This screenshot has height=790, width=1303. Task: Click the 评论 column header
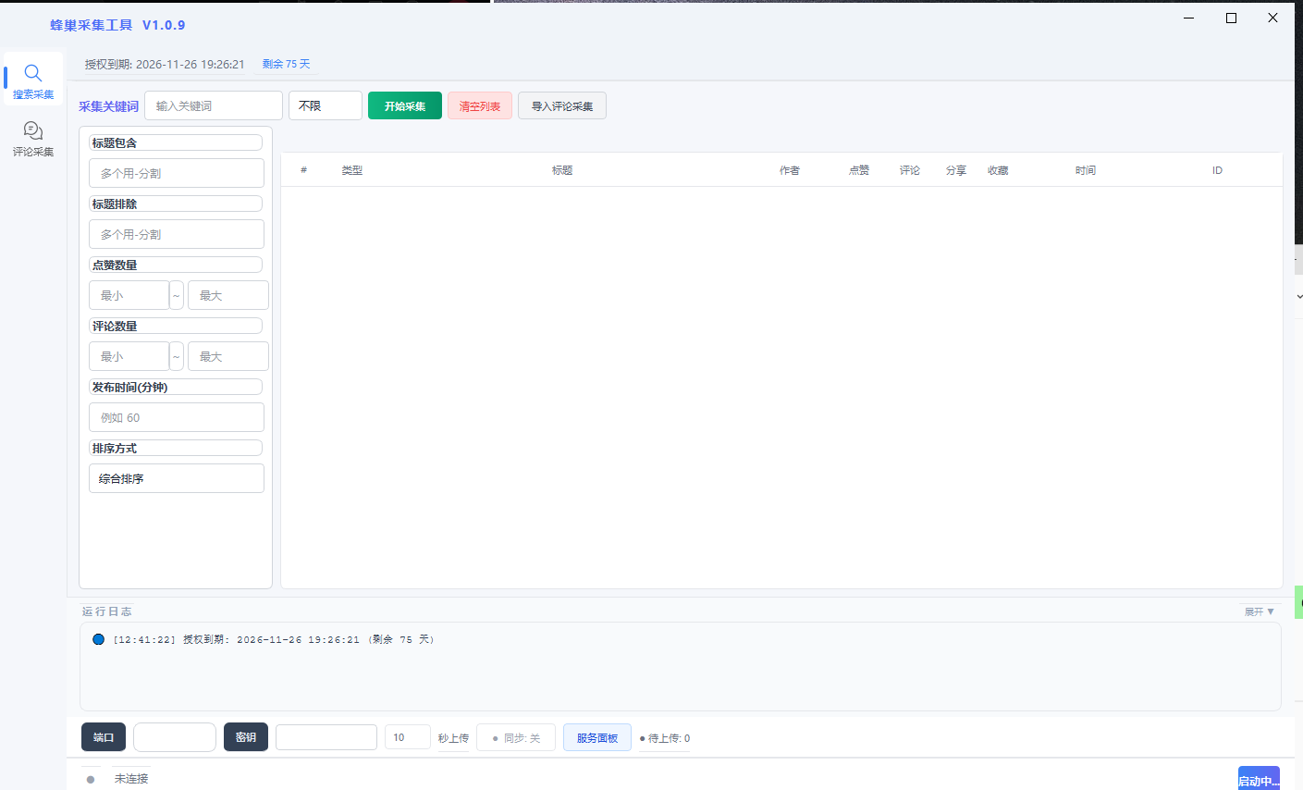pyautogui.click(x=910, y=170)
